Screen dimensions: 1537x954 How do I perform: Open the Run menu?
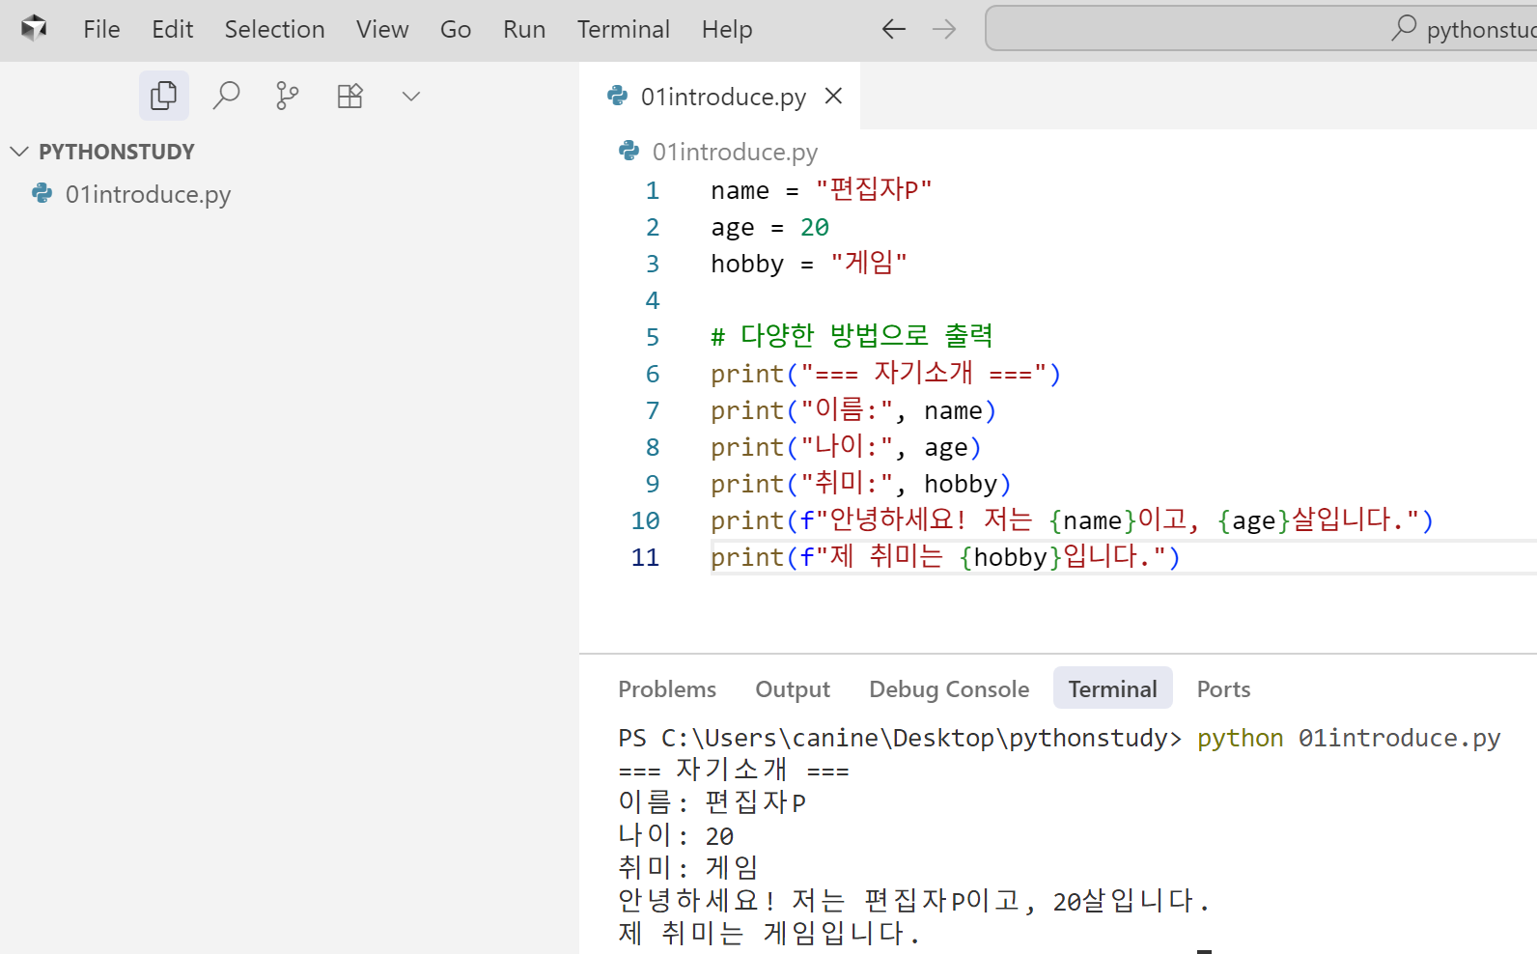(x=524, y=29)
